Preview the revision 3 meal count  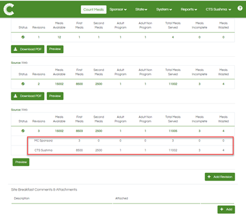coord(21,162)
